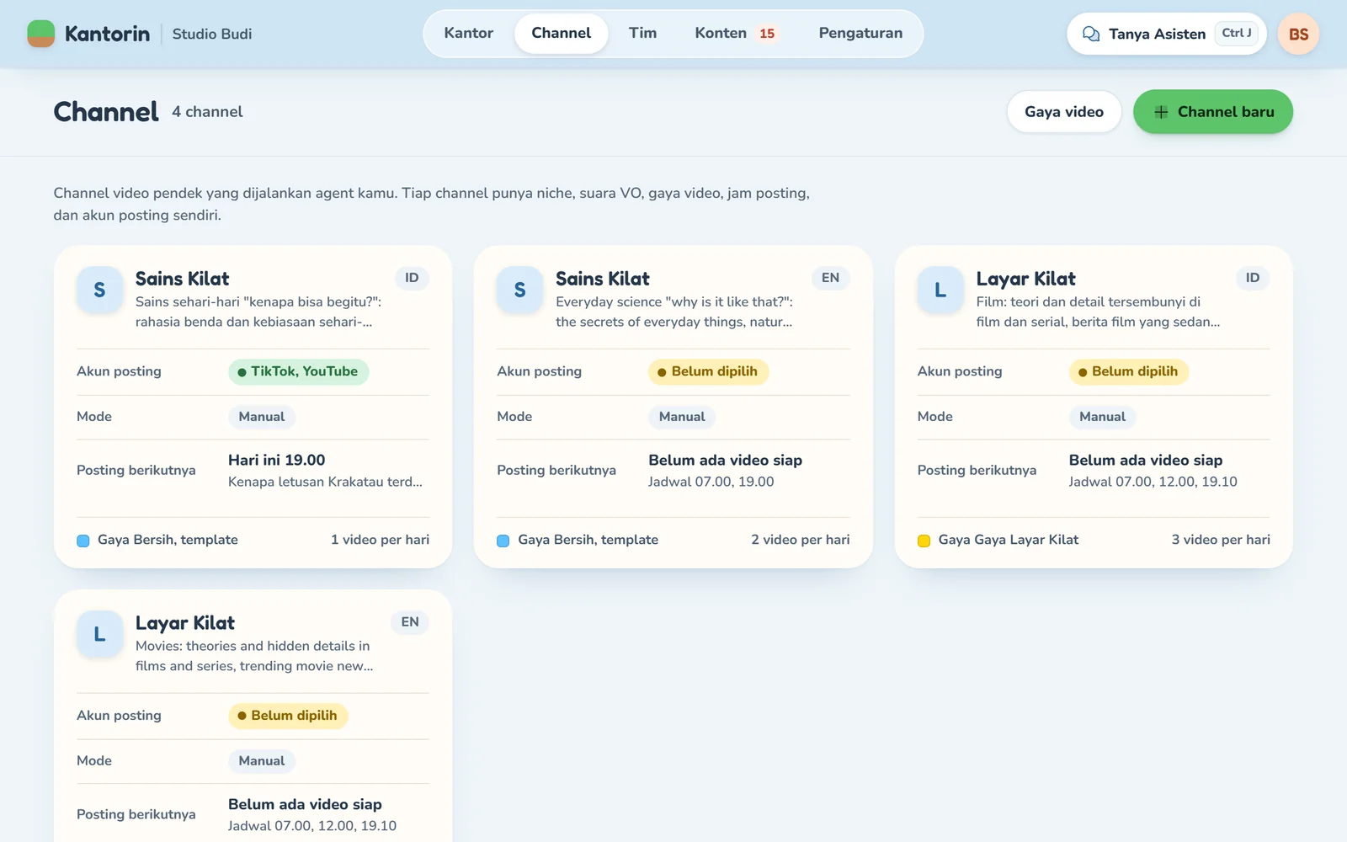Image resolution: width=1347 pixels, height=842 pixels.
Task: Open the Pengaturan tab
Action: click(x=860, y=33)
